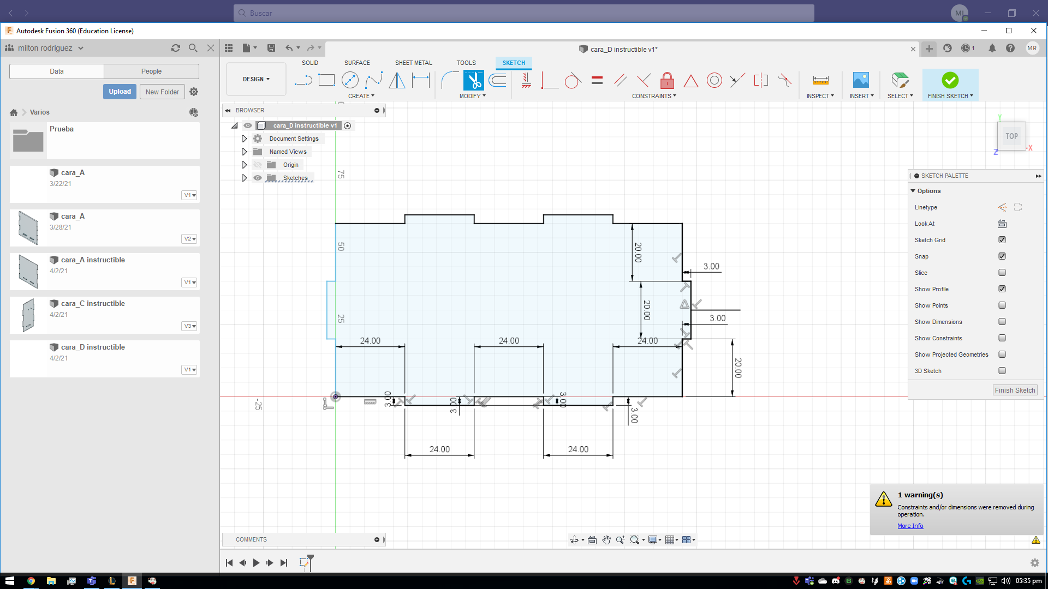Select the Fillet tool in Modify
1048x589 pixels.
click(x=449, y=81)
